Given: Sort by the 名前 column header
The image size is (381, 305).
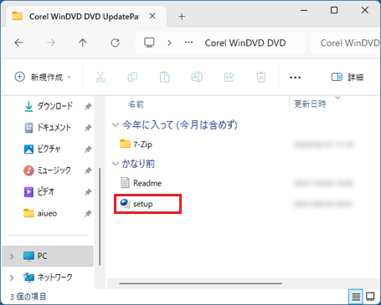Looking at the screenshot, I should point(136,104).
